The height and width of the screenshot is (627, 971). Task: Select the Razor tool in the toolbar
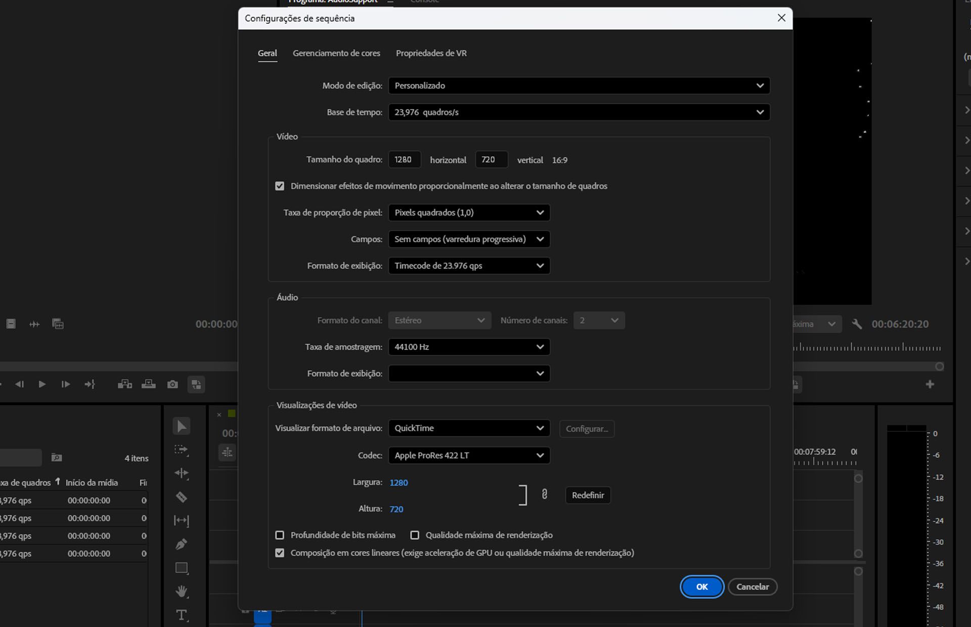pyautogui.click(x=181, y=497)
